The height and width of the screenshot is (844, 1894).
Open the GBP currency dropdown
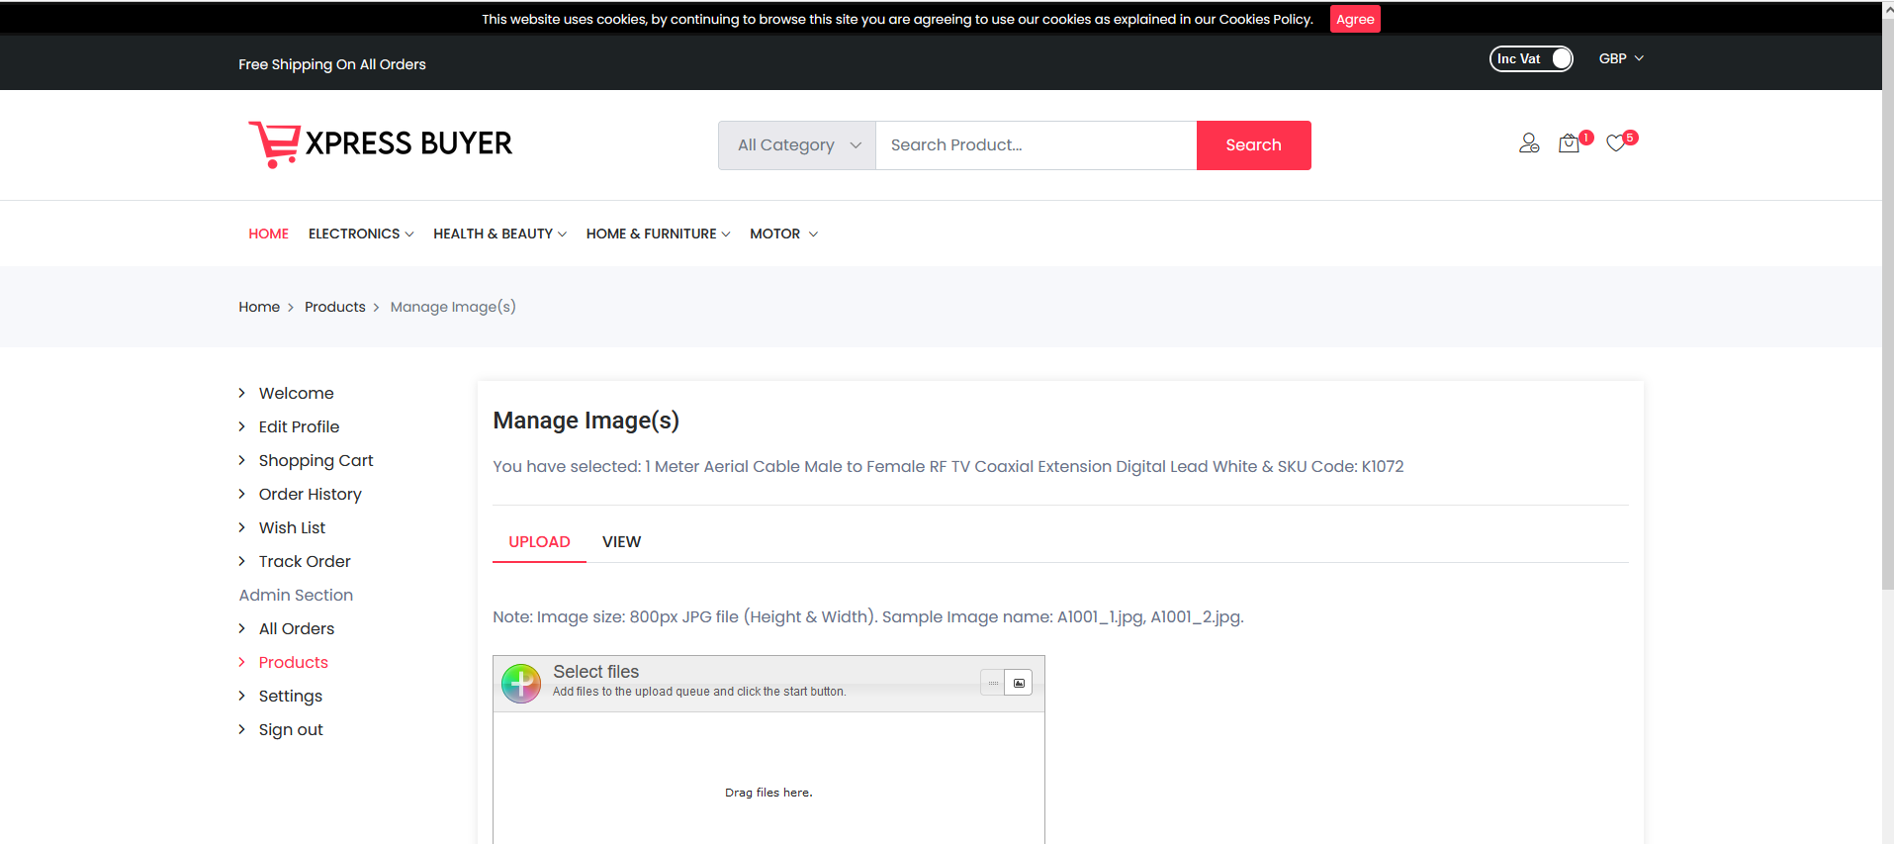pyautogui.click(x=1620, y=59)
